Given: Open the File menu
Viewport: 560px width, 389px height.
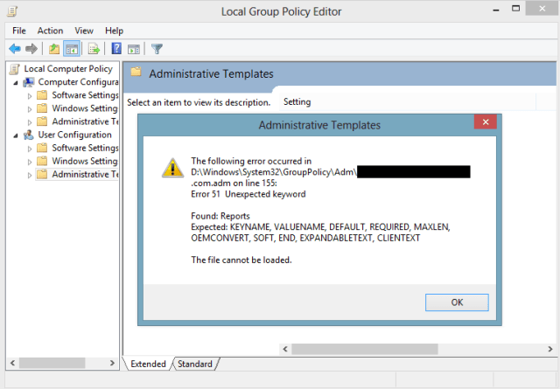Looking at the screenshot, I should 19,31.
